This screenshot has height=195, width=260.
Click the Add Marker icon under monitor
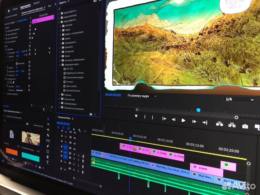pos(136,116)
